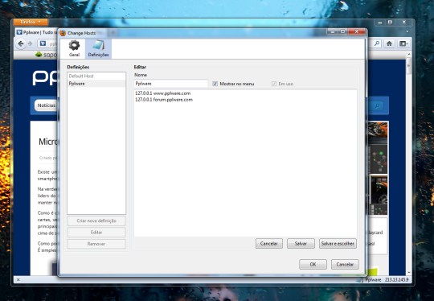Open the bookmarks sidebar icon in toolbar
The height and width of the screenshot is (301, 434).
[x=403, y=43]
